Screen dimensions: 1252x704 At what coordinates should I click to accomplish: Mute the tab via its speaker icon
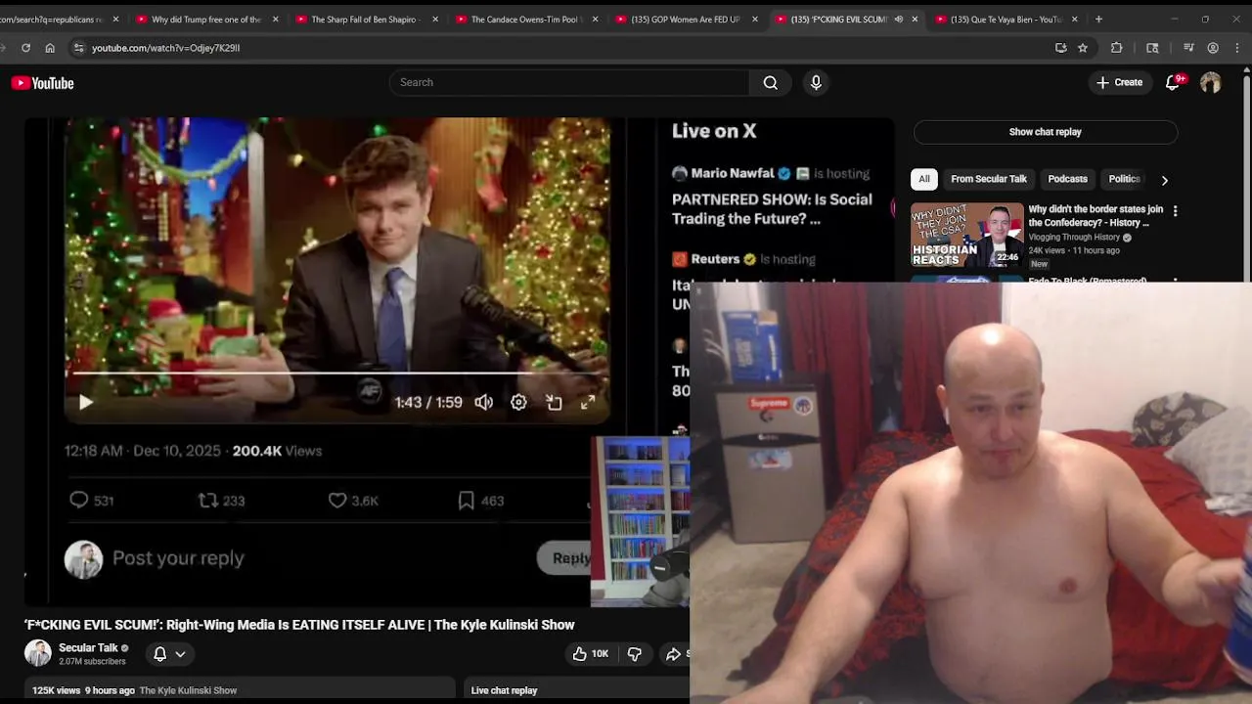pos(898,19)
